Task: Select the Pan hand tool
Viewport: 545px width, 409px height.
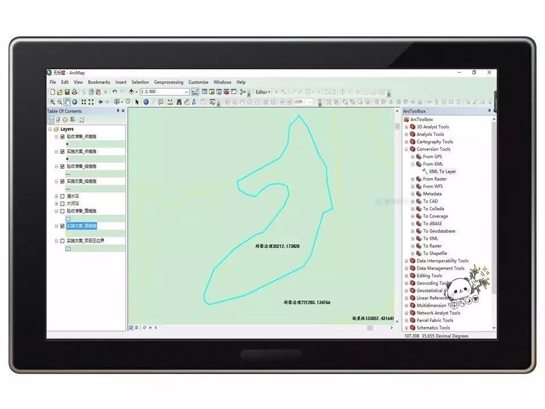Action: (x=67, y=102)
